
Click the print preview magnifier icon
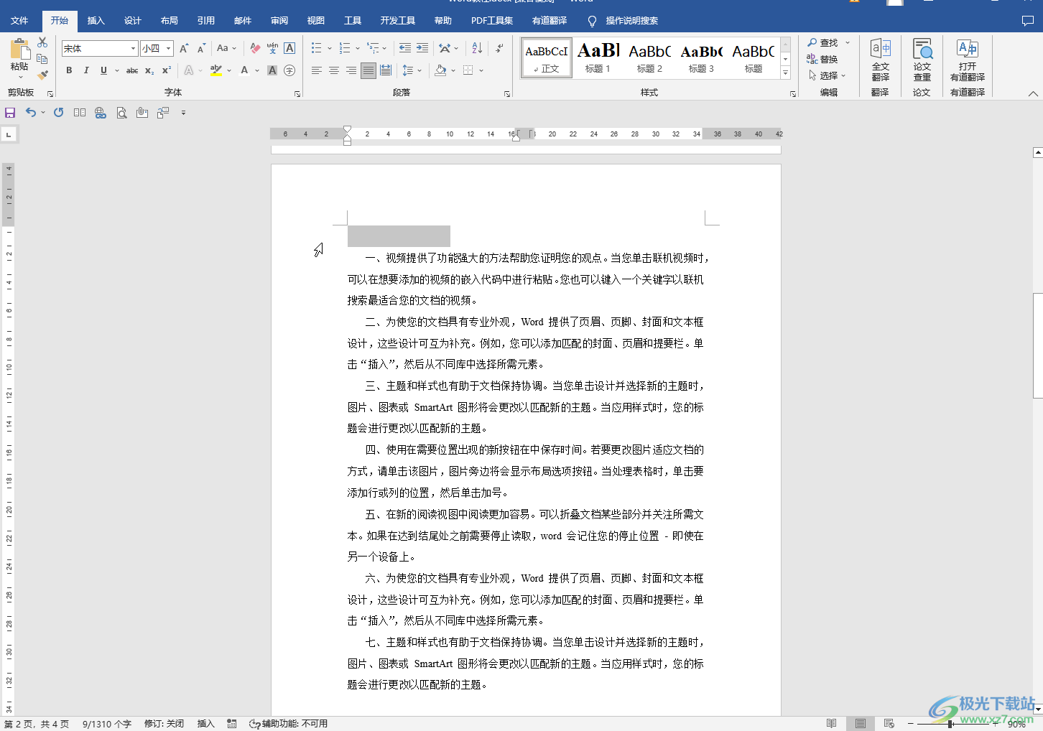tap(121, 113)
